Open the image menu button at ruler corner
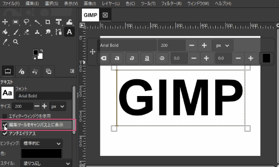Viewport: 279px width, 167px height. coord(82,26)
